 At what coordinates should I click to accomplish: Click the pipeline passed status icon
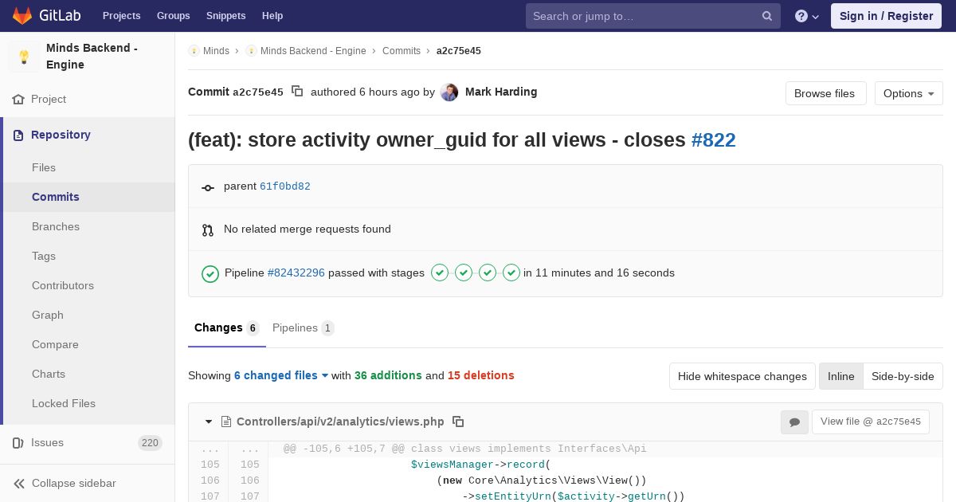(x=210, y=273)
